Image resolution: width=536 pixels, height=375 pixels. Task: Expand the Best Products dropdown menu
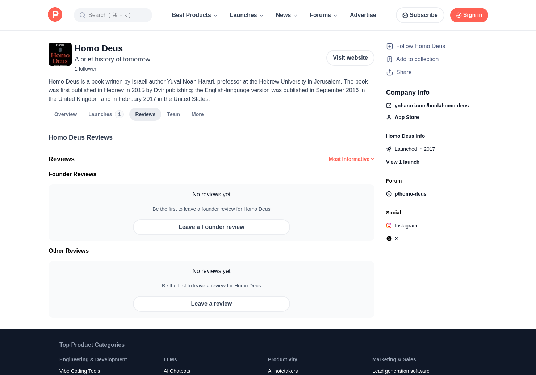pyautogui.click(x=194, y=15)
